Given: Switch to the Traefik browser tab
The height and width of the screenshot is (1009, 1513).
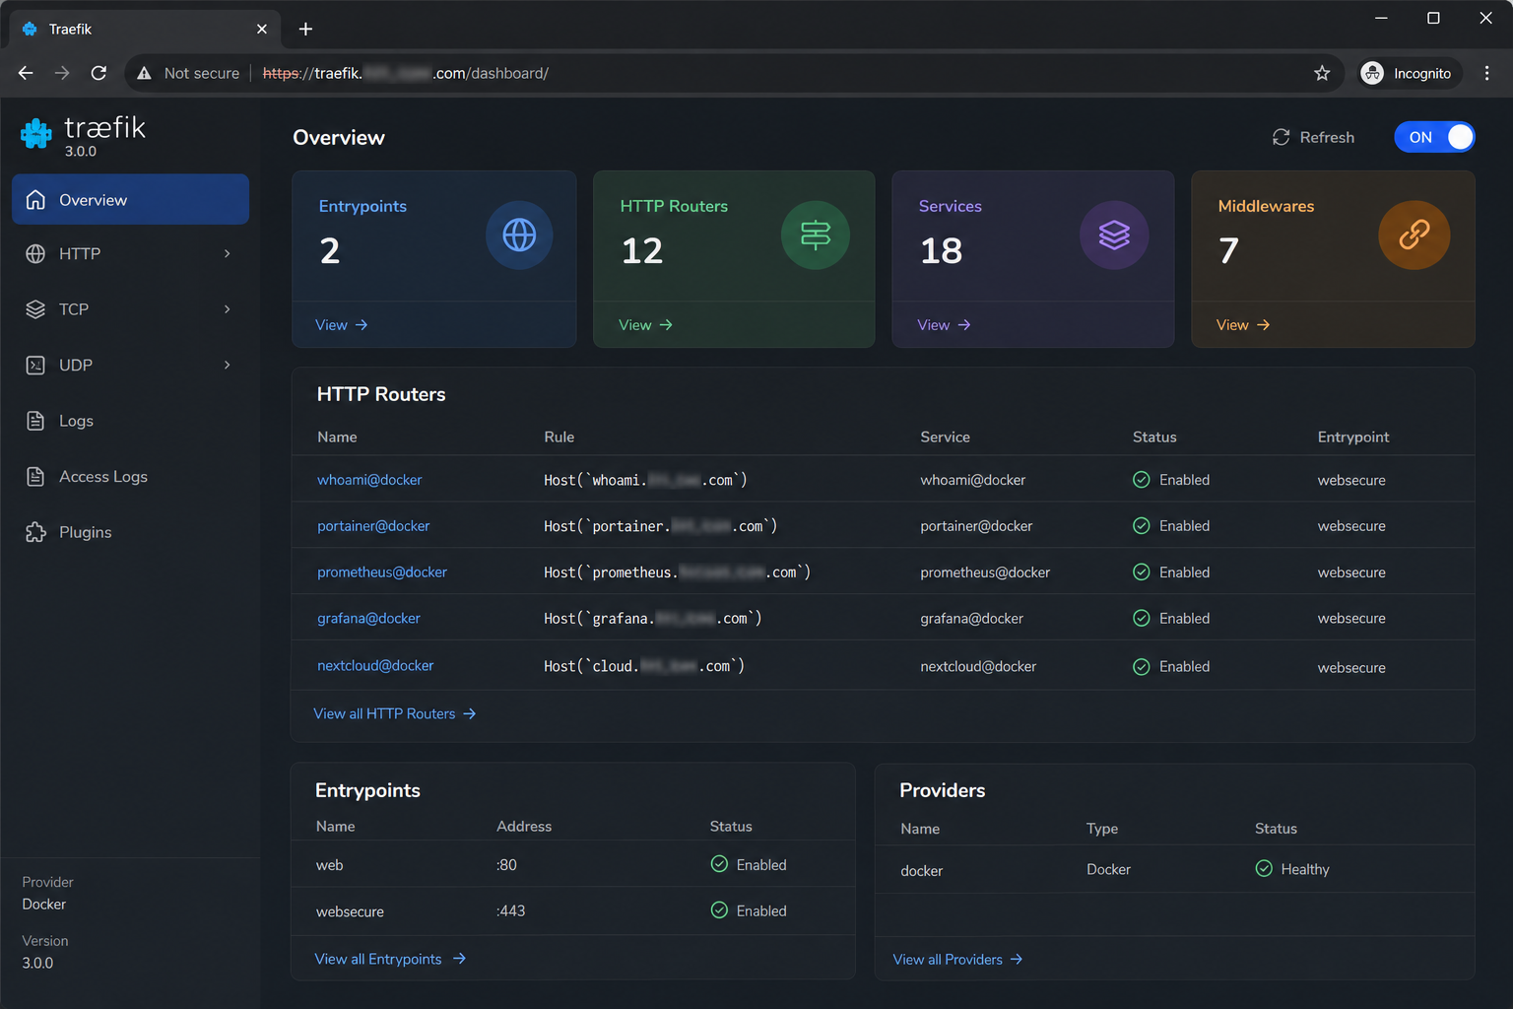Looking at the screenshot, I should [x=145, y=29].
